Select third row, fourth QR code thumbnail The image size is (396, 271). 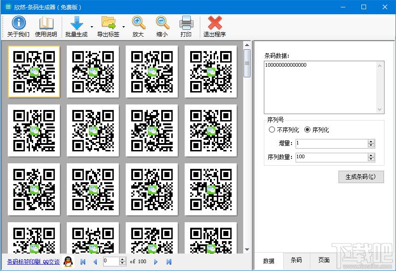[211, 189]
